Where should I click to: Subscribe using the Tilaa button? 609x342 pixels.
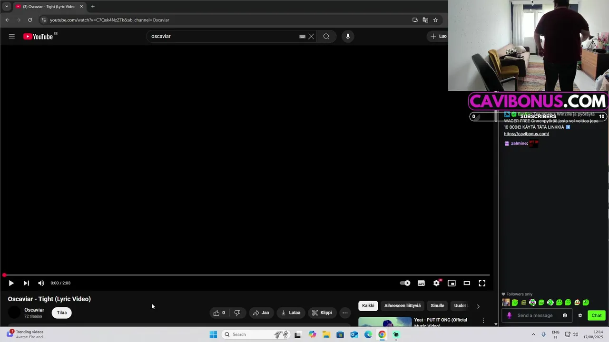62,313
